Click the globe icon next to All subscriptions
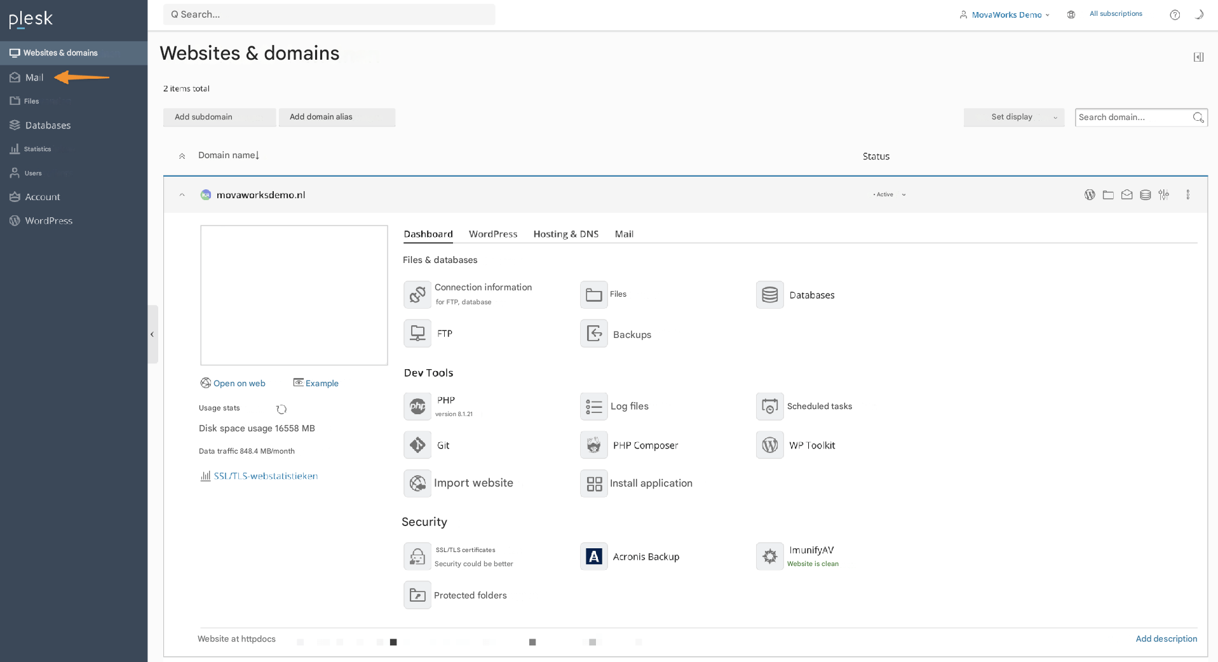 (x=1071, y=15)
